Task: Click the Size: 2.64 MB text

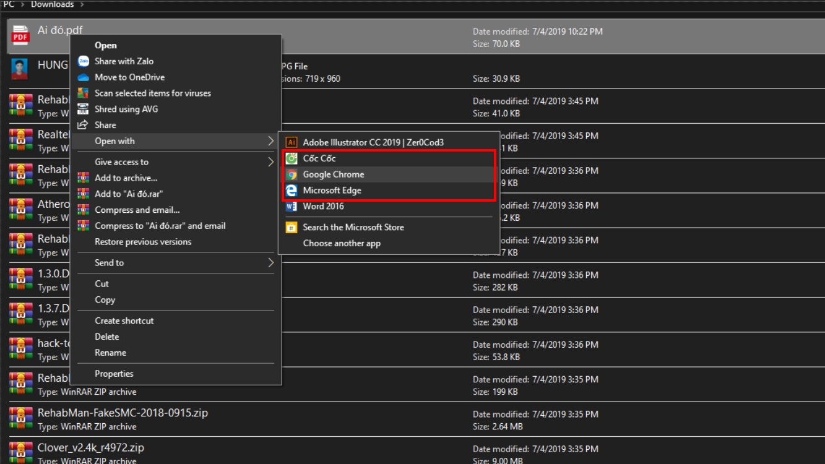Action: (498, 426)
